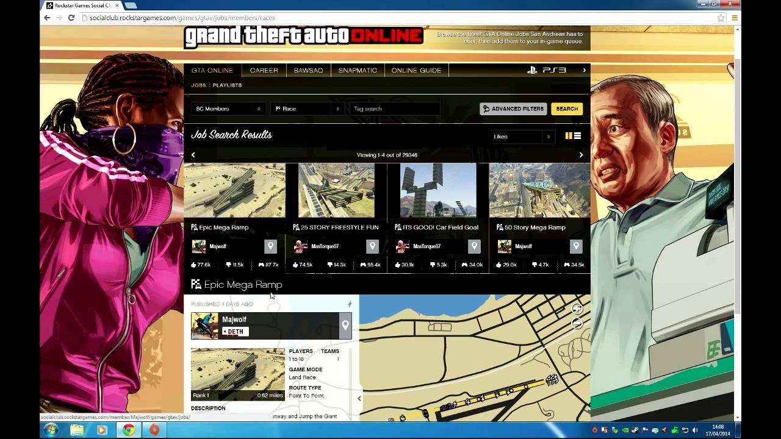Viewport: 781px width, 439px height.
Task: Switch to grid view layout
Action: coord(569,136)
